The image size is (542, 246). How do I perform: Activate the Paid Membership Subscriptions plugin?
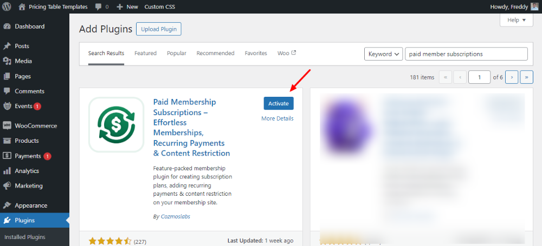(x=279, y=103)
